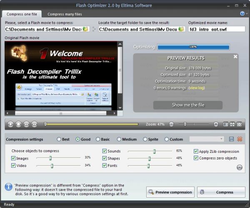Disable Apply ZLib compression
This screenshot has height=208, width=250.
pos(196,151)
